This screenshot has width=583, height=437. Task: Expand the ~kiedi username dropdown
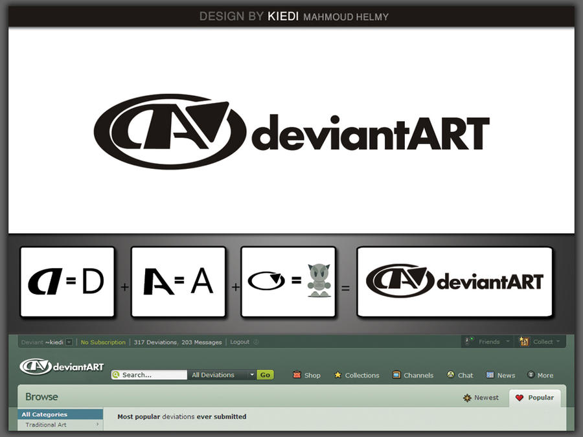68,342
